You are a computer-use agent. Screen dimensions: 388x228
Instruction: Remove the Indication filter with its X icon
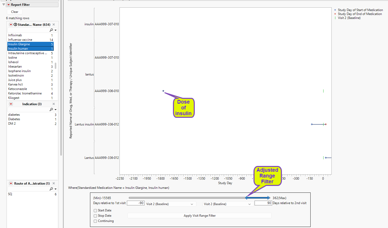tap(54, 104)
